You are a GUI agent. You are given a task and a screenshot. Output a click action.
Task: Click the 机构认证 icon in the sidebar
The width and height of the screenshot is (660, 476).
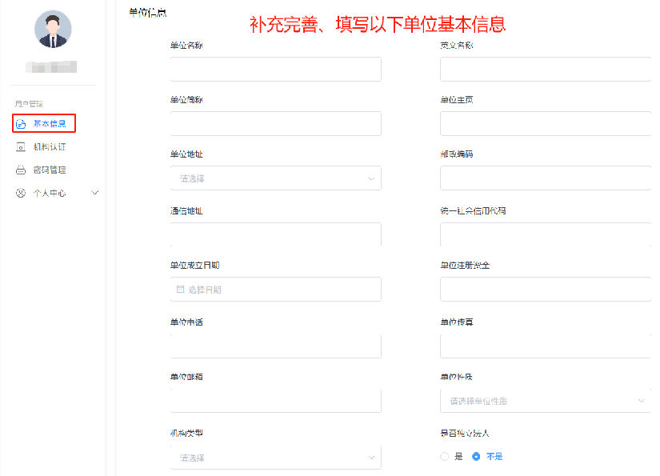[21, 146]
